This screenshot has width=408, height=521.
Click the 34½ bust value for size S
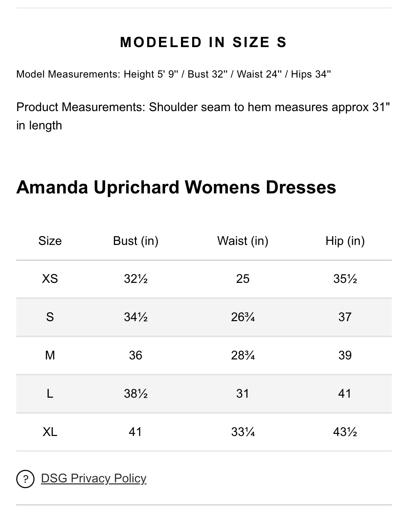(136, 317)
